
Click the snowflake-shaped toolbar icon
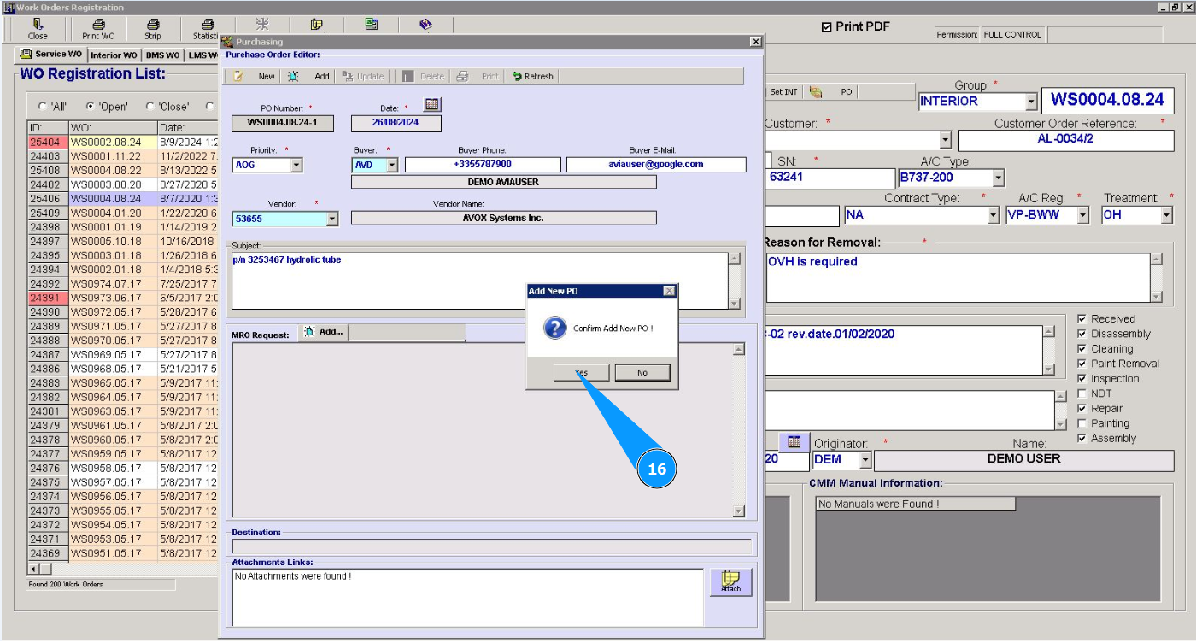[261, 24]
